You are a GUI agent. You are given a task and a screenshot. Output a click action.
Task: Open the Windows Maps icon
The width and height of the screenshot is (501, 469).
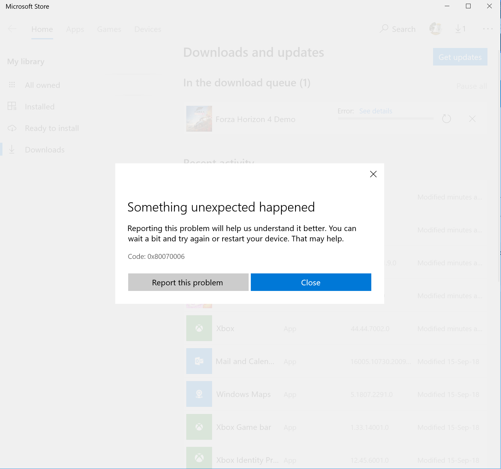coord(199,394)
